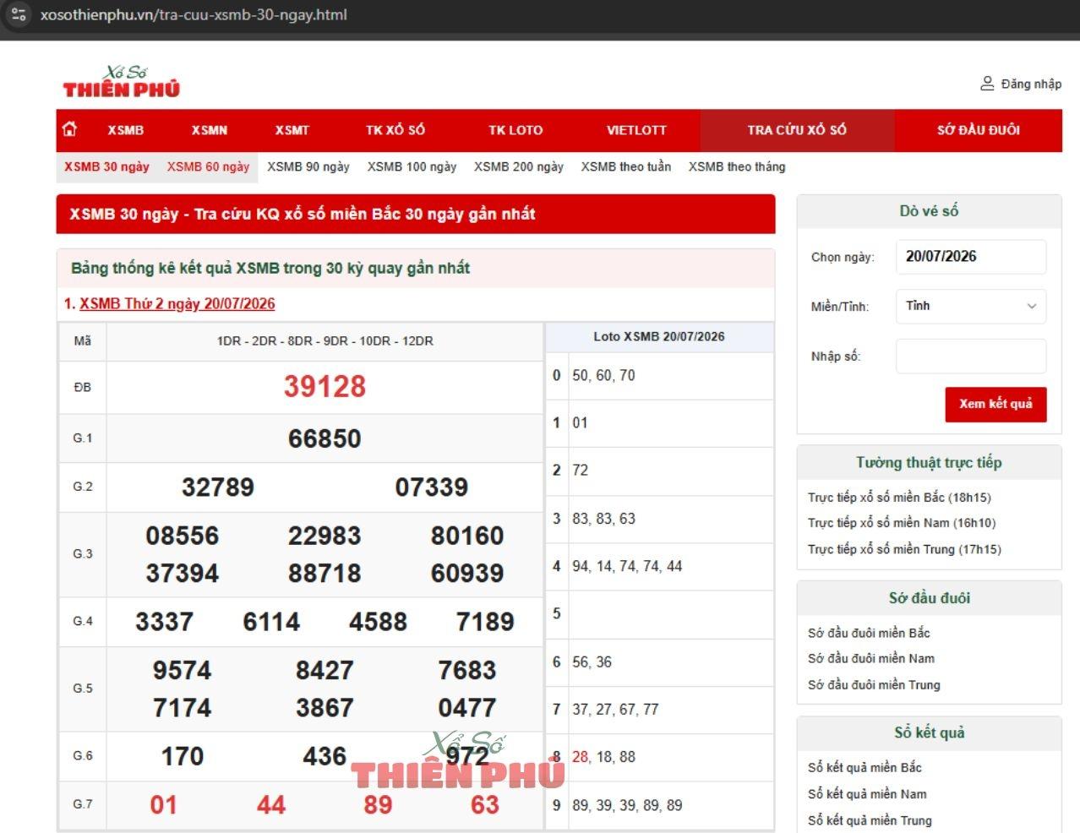This screenshot has width=1080, height=833.
Task: Open Trực tiếp xổ số miền Nam (16h10)
Action: (902, 523)
